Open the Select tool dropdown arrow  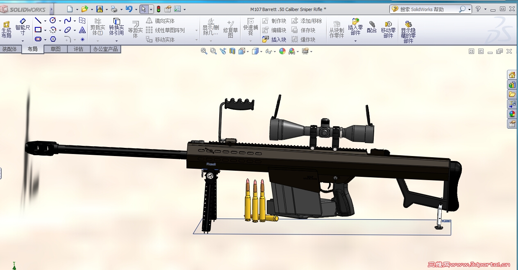click(x=151, y=9)
